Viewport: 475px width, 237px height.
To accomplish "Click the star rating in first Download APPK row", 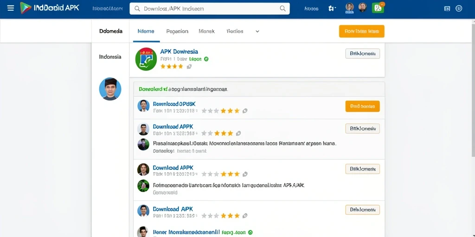I will (218, 133).
